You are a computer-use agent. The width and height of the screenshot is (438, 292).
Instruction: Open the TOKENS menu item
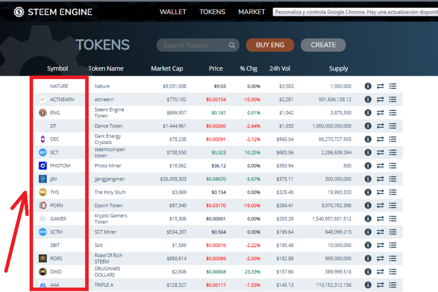pos(212,12)
